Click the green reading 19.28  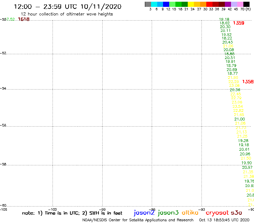243,141
